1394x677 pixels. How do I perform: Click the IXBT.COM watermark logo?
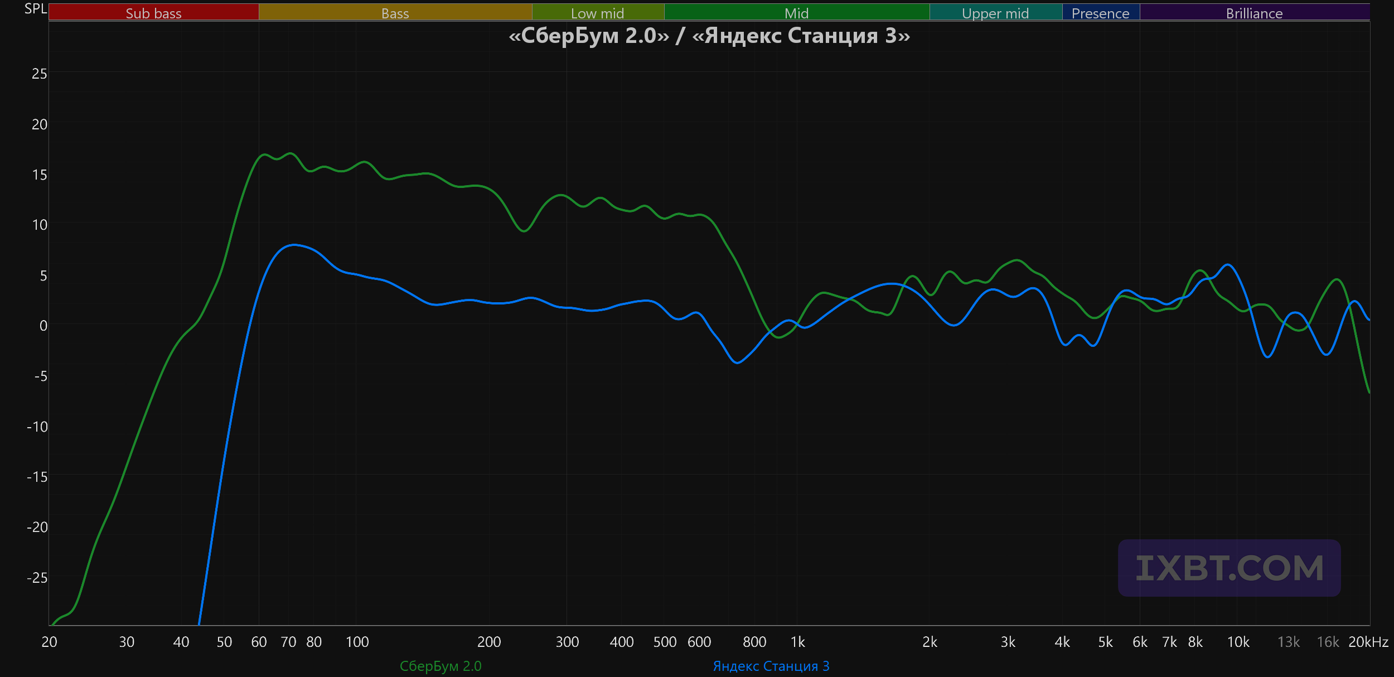point(1230,568)
